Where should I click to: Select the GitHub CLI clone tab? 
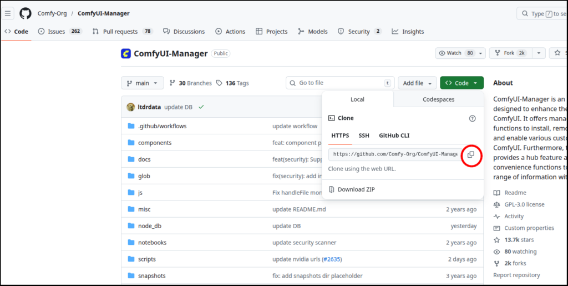click(394, 136)
